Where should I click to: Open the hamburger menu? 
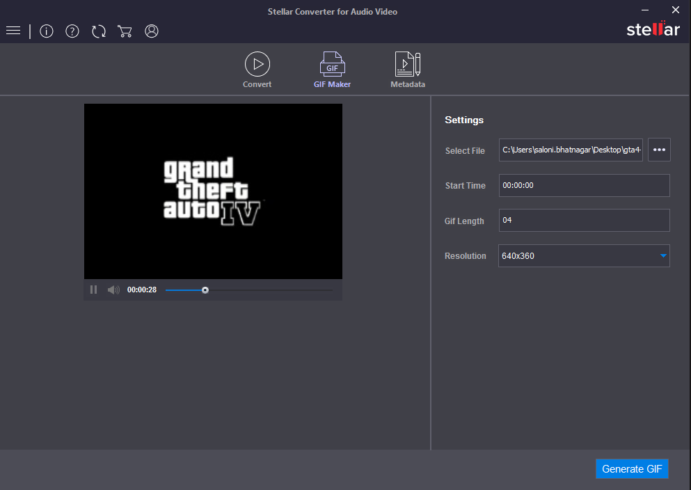13,31
